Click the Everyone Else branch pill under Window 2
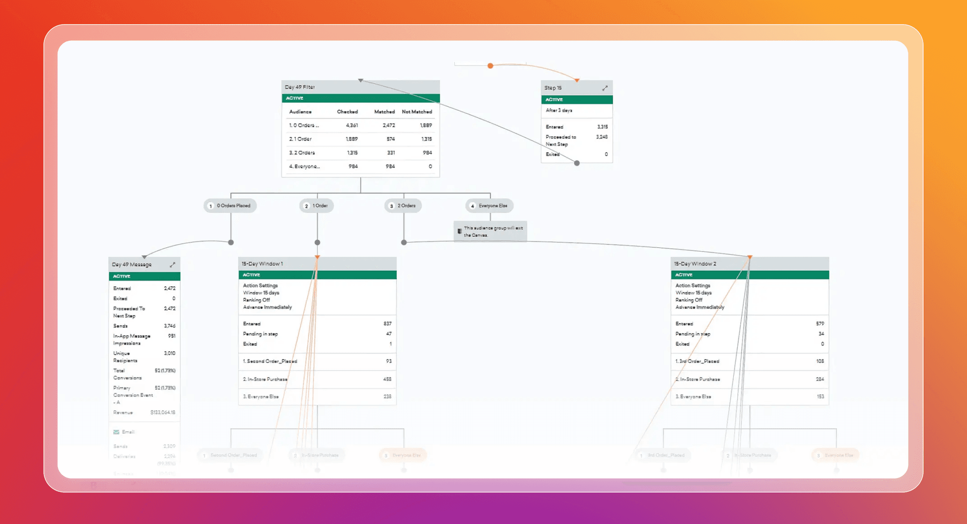Viewport: 967px width, 524px height. point(835,455)
